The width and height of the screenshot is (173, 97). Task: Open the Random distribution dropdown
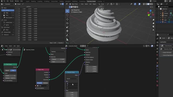click(x=58, y=51)
